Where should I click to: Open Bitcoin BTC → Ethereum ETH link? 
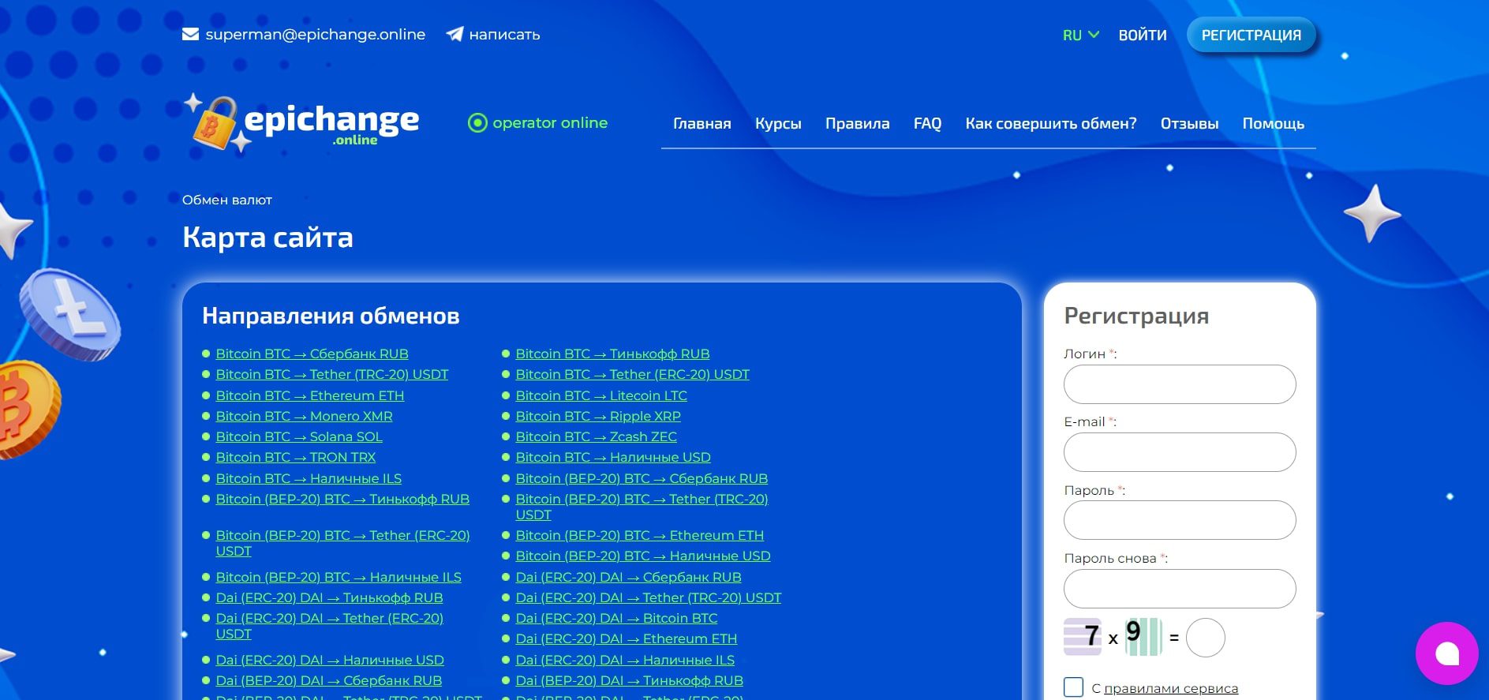309,395
